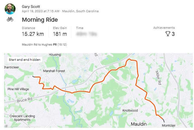The width and height of the screenshot is (194, 130).
Task: Click the achievements count number 3
Action: [x=173, y=34]
